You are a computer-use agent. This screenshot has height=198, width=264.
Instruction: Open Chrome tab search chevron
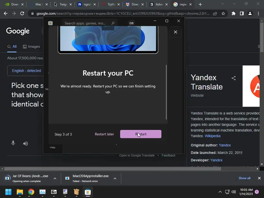(222, 4)
